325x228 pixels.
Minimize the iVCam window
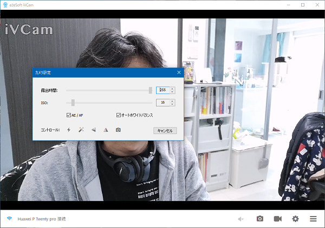click(x=289, y=5)
